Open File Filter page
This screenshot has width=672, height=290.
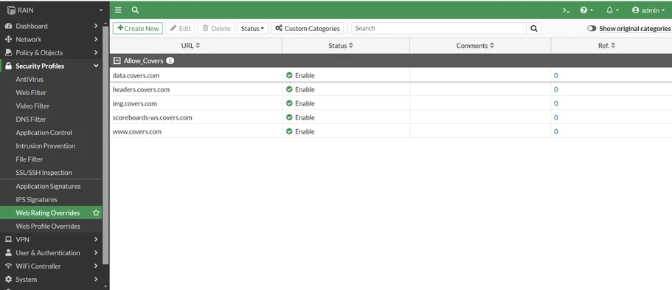pos(30,159)
